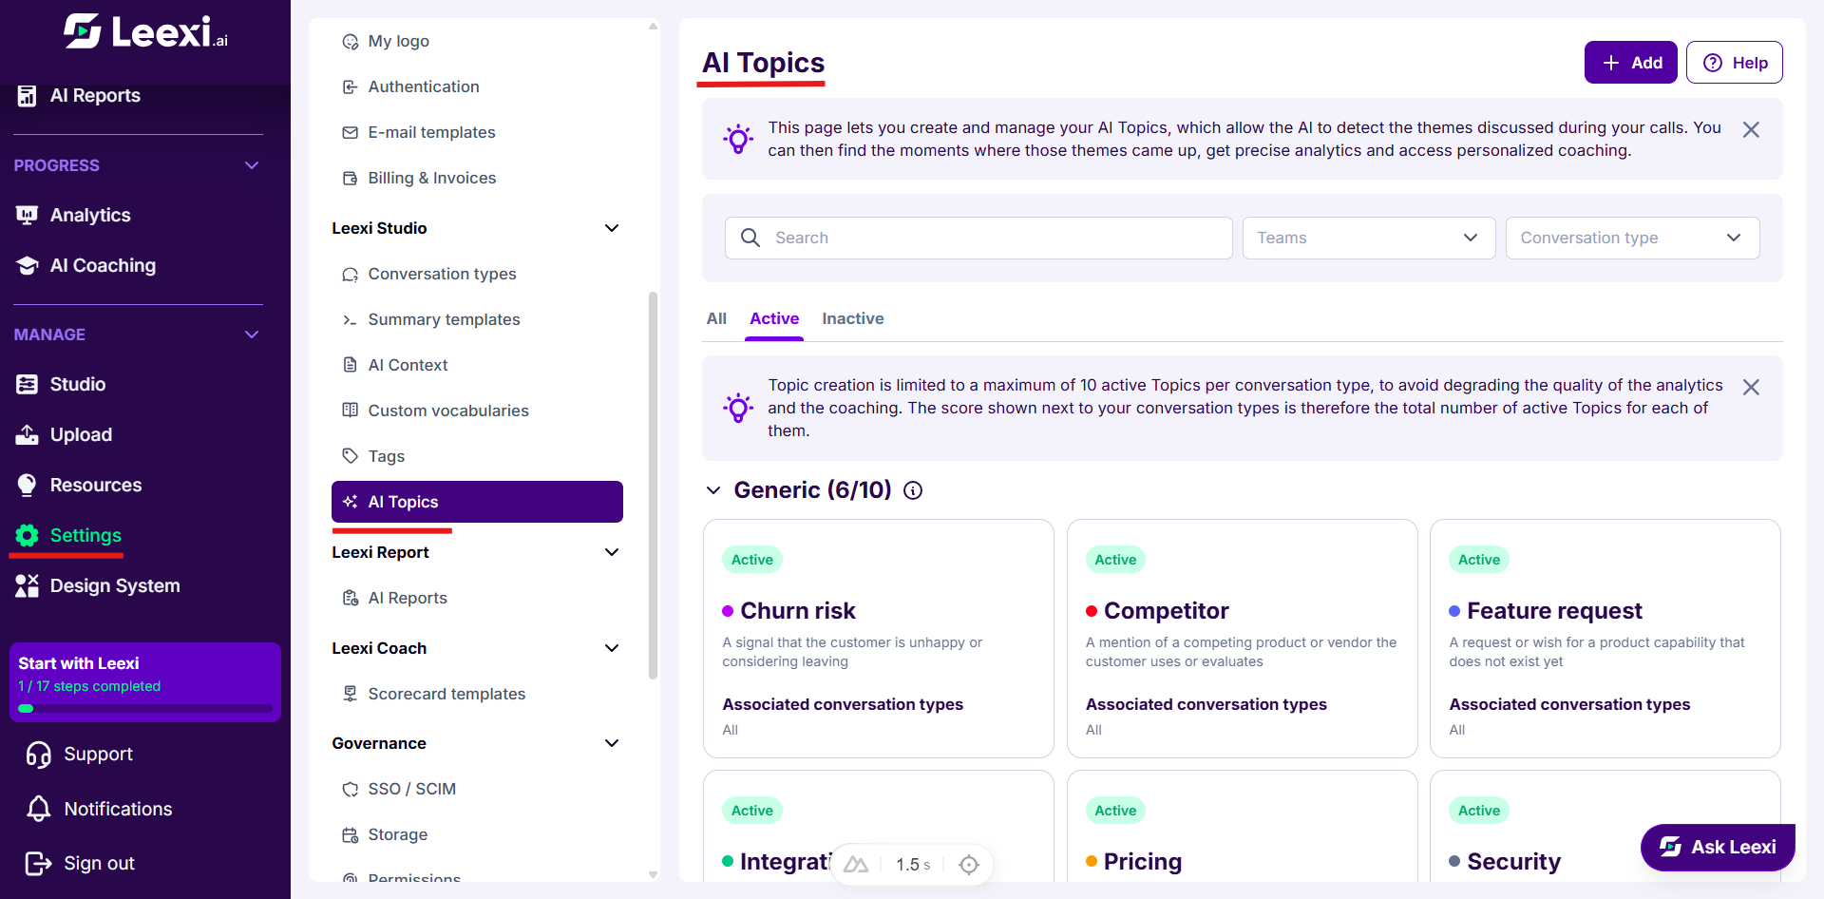Screen dimensions: 1824x899
Task: Open Custom vocabularies book icon
Action: (x=351, y=411)
